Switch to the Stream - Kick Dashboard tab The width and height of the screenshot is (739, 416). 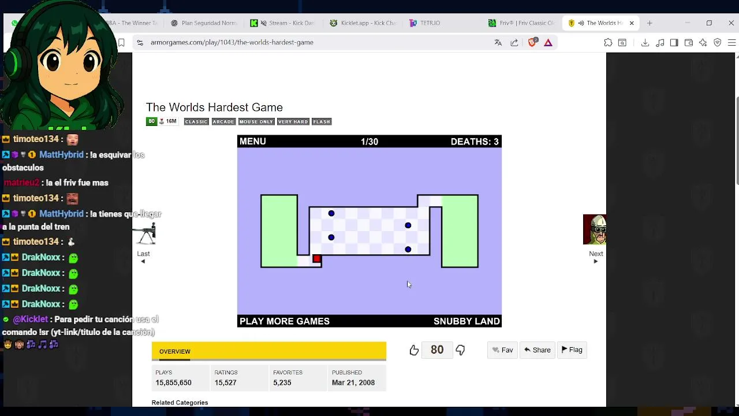[x=283, y=23]
